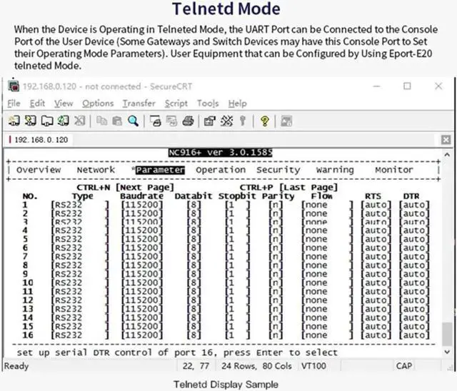The width and height of the screenshot is (457, 391).
Task: Click the Connect toolbar icon
Action: 14,121
